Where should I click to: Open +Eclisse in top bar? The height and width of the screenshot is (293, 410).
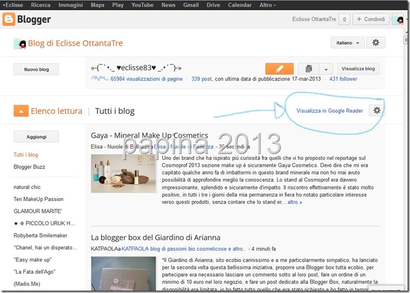click(13, 5)
